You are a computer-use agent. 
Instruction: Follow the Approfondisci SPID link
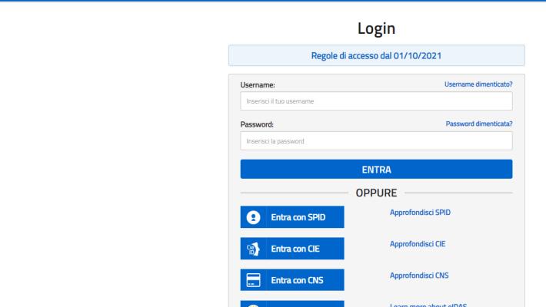419,213
